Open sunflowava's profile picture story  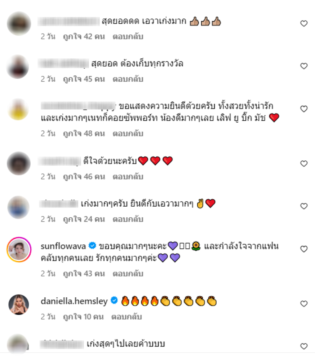click(19, 249)
